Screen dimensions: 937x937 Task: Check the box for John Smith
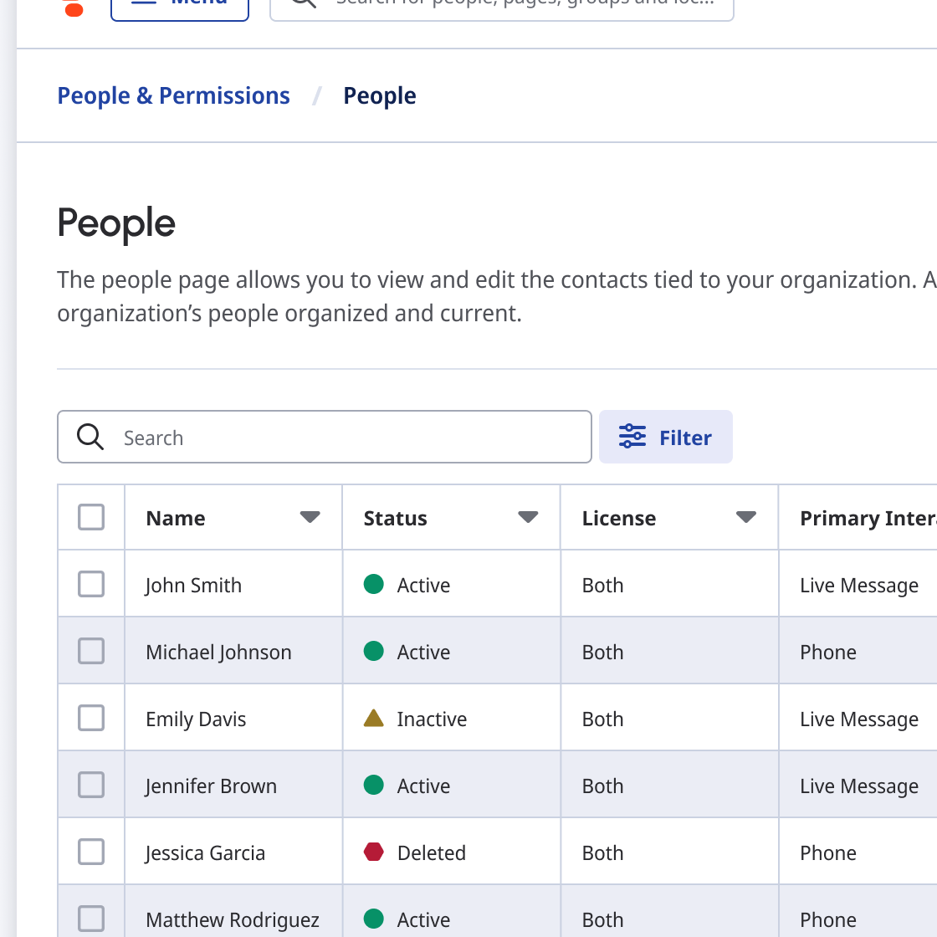(x=91, y=584)
